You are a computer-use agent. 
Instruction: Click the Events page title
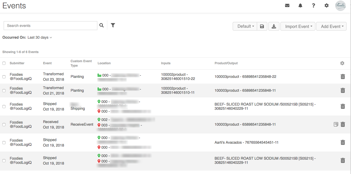[x=14, y=6]
